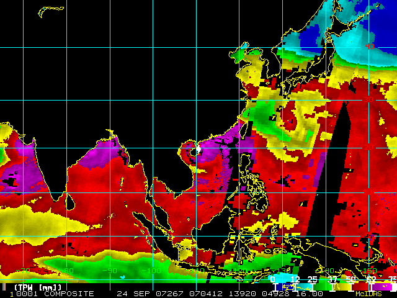This screenshot has height=298, width=397.
Task: Click the "13920" value in status line
Action: 243,294
